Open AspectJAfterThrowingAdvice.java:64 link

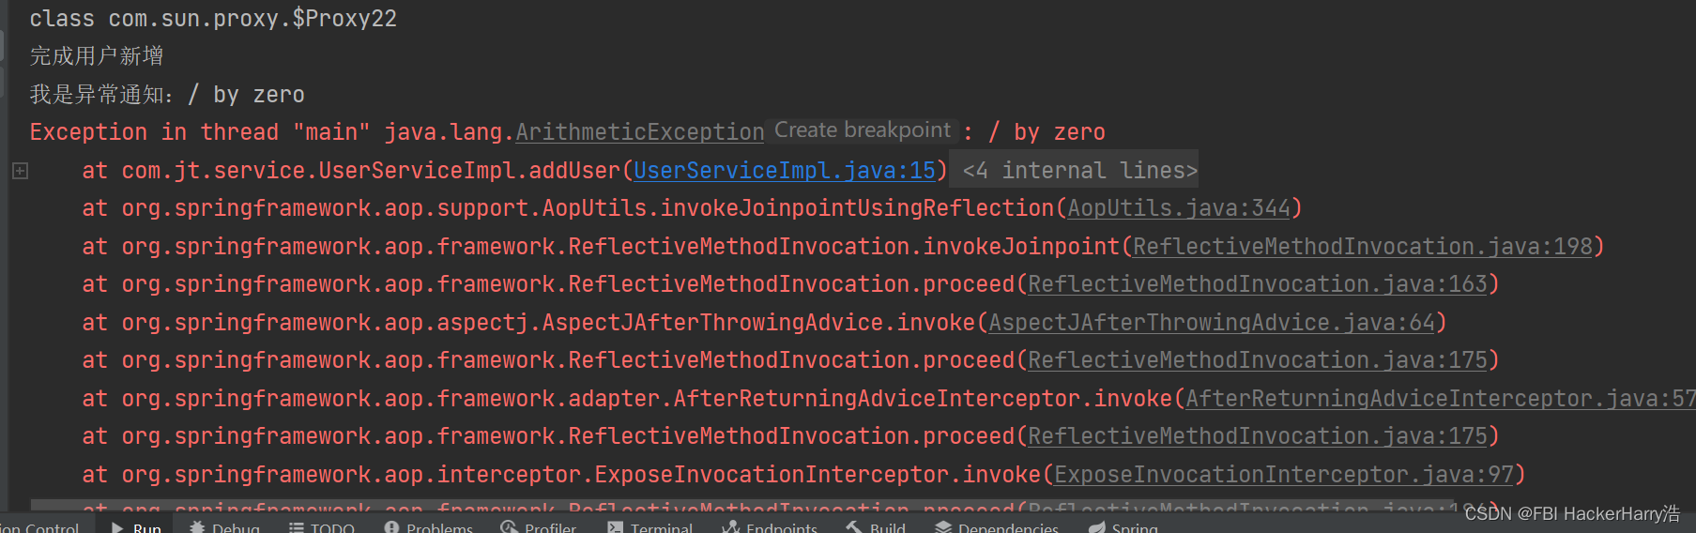(1212, 323)
